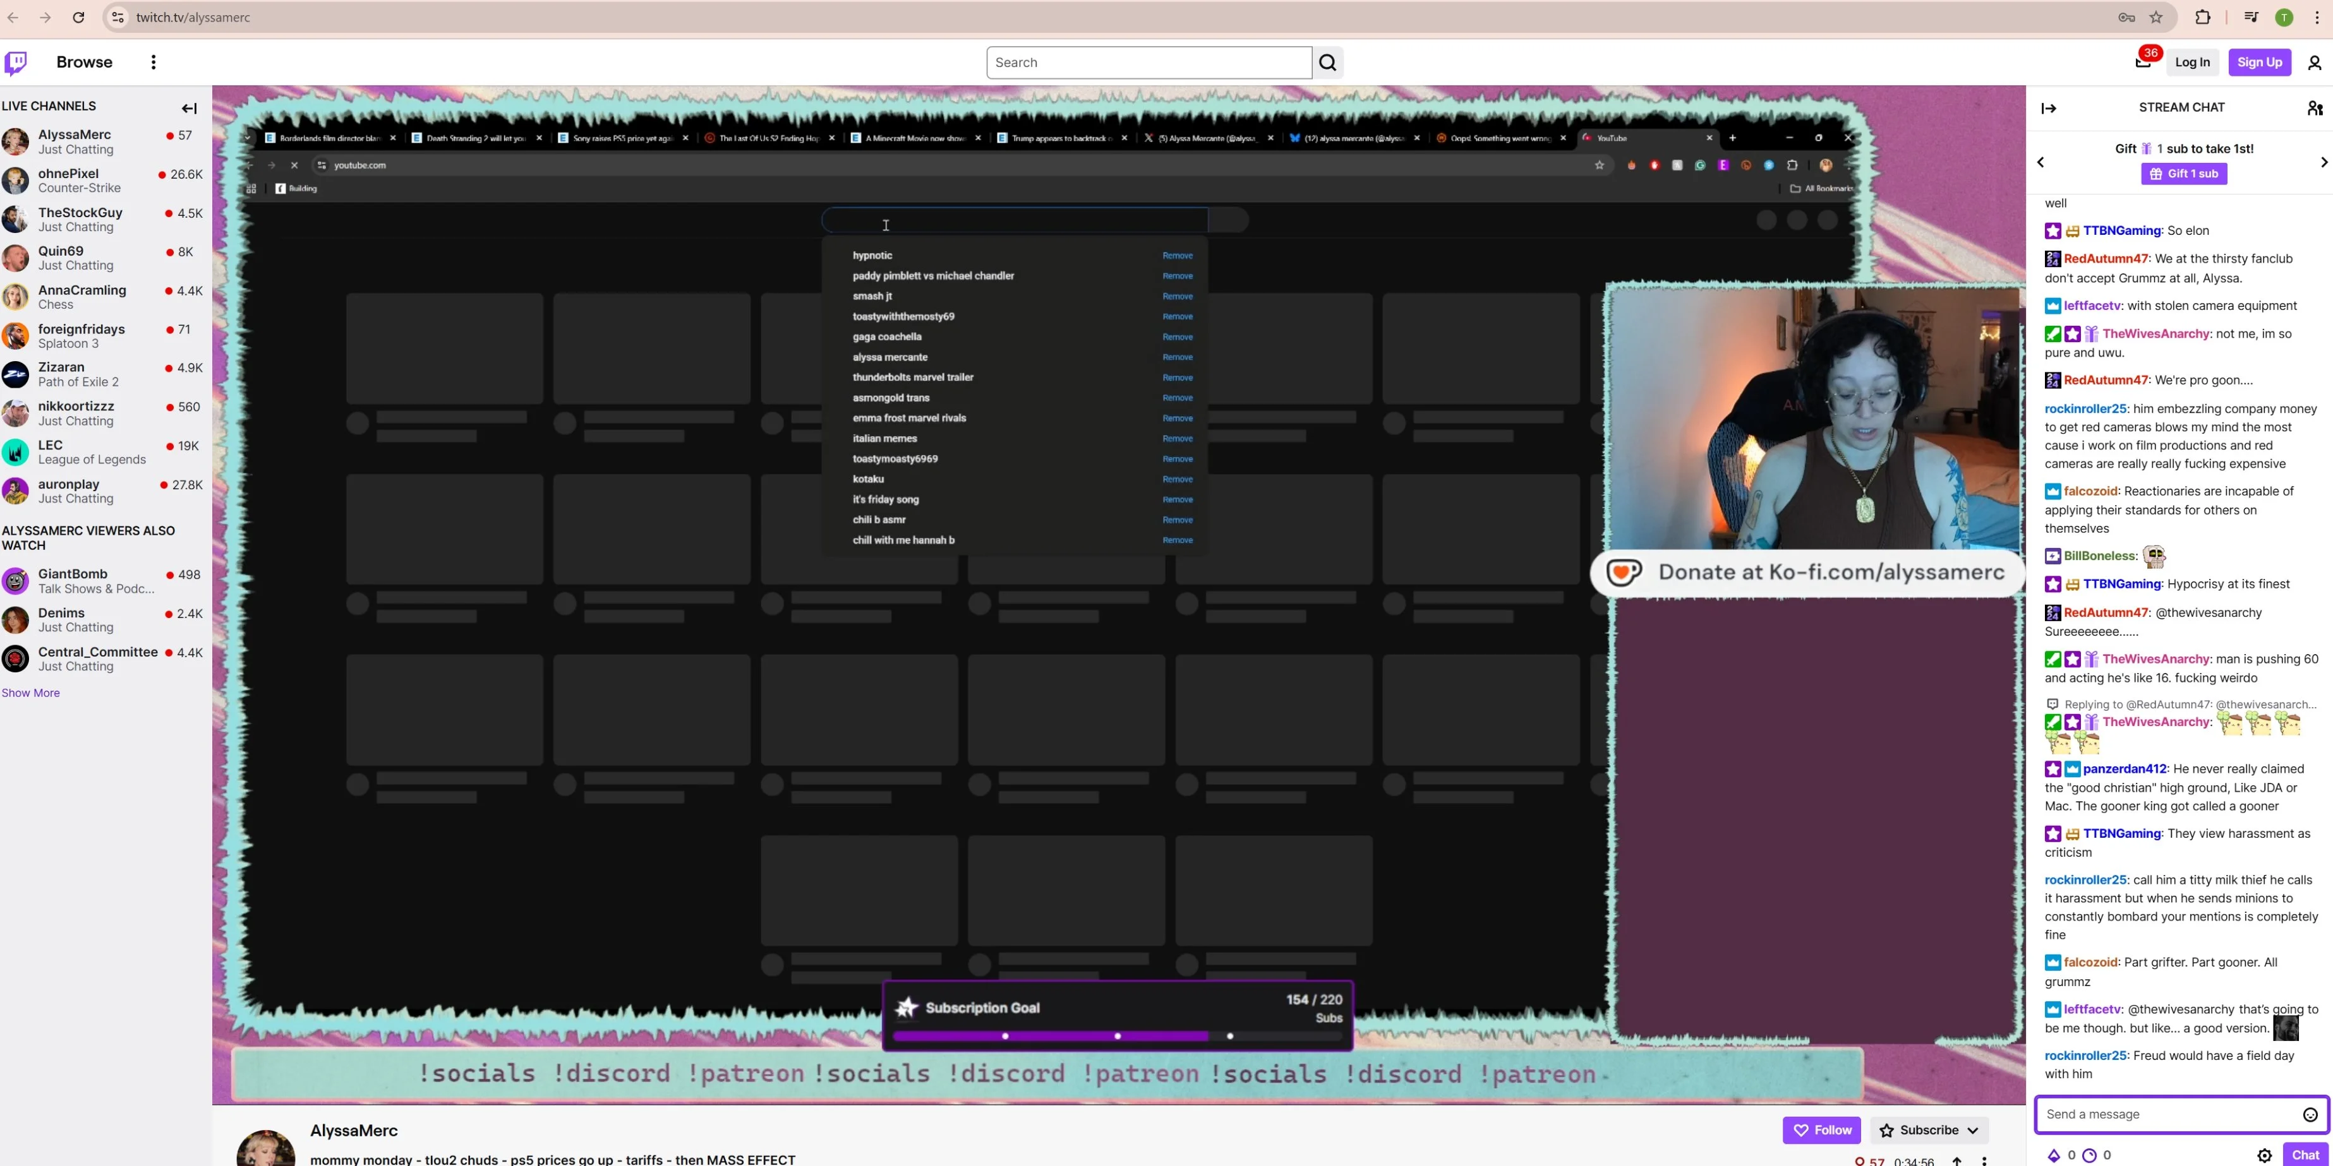Open Central_Committee channel in sidebar
Screen dimensions: 2333x1166
(x=105, y=659)
